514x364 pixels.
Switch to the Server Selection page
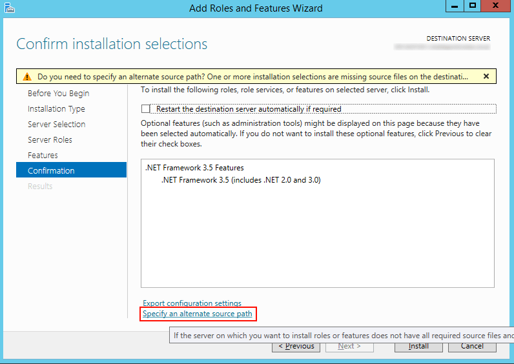pyautogui.click(x=56, y=125)
